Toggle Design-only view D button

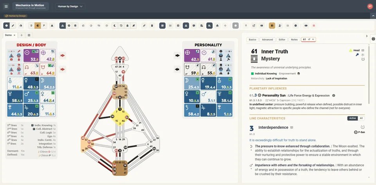tap(31, 26)
